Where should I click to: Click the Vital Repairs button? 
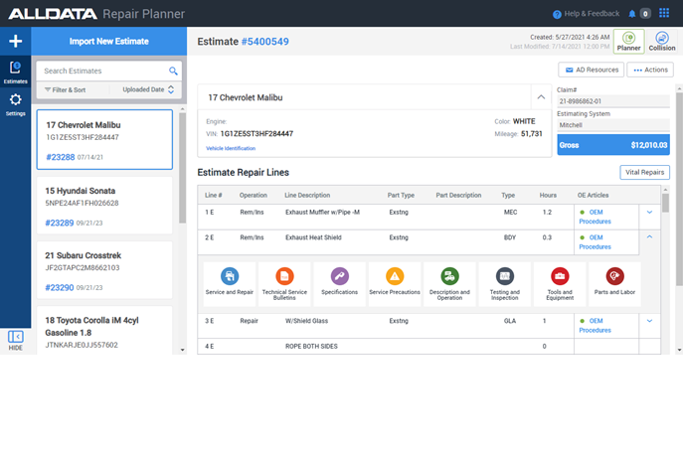(x=644, y=172)
